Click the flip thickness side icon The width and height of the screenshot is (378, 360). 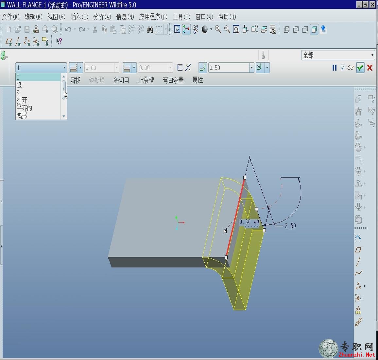coord(188,68)
